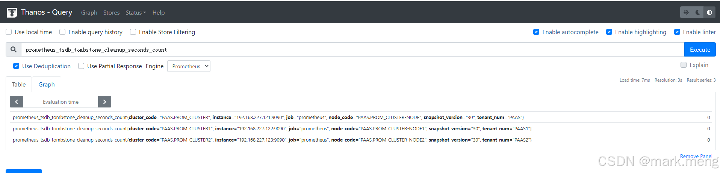Image resolution: width=720 pixels, height=173 pixels.
Task: Run query with Execute button
Action: 700,49
